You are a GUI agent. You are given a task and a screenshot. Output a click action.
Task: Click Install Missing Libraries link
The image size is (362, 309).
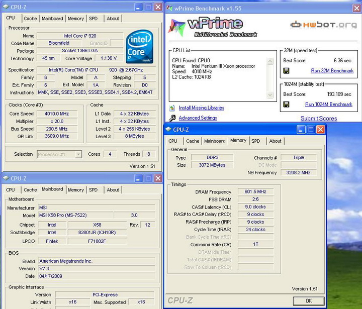[201, 108]
